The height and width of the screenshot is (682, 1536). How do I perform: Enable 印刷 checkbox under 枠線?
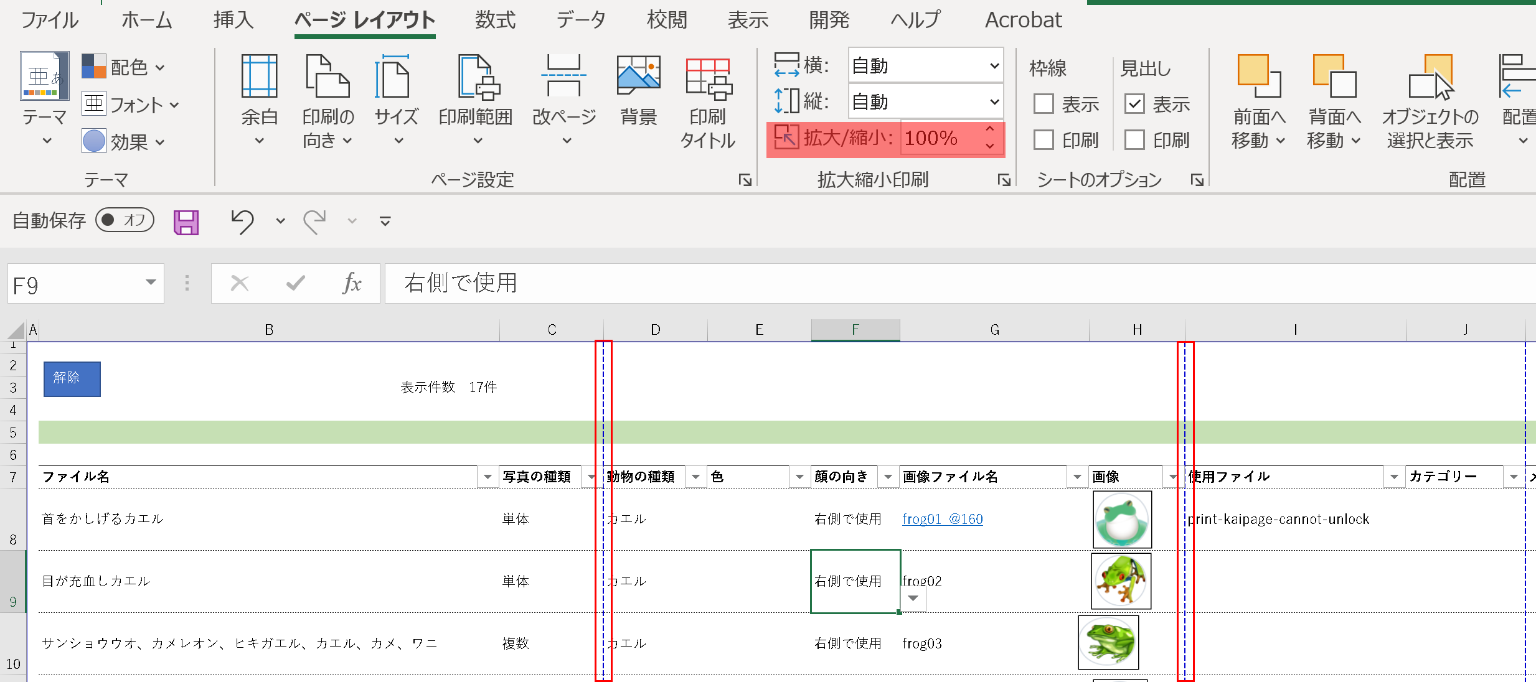coord(1044,139)
